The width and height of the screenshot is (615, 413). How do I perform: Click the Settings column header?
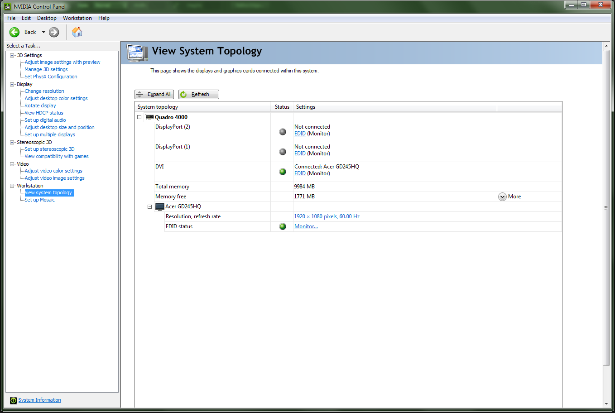coord(395,107)
